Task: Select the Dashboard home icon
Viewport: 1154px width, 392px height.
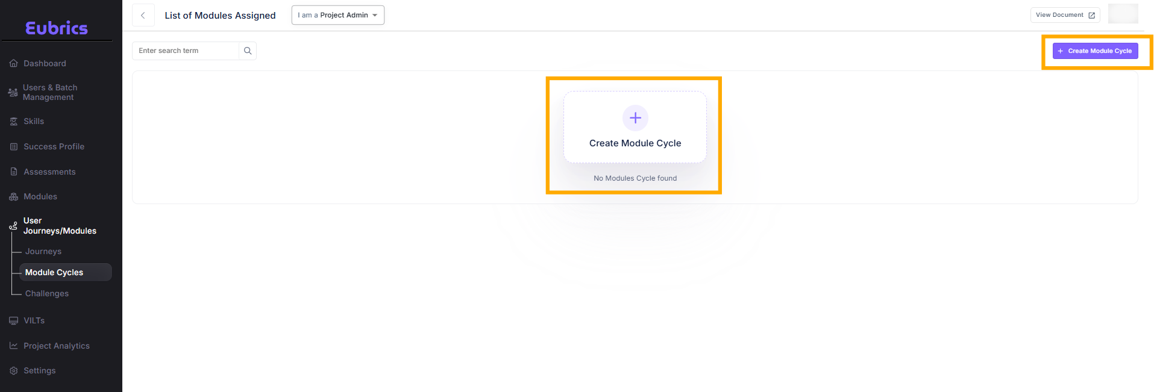Action: click(x=13, y=63)
